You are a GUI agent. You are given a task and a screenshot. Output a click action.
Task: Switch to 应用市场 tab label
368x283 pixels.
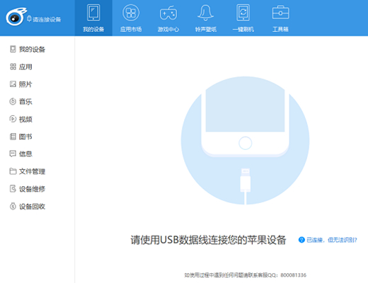131,29
